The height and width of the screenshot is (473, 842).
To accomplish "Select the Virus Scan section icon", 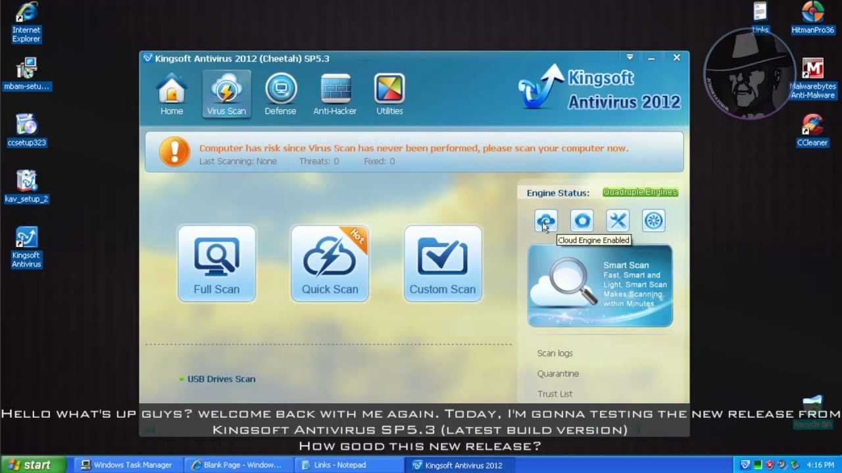I will pyautogui.click(x=226, y=95).
